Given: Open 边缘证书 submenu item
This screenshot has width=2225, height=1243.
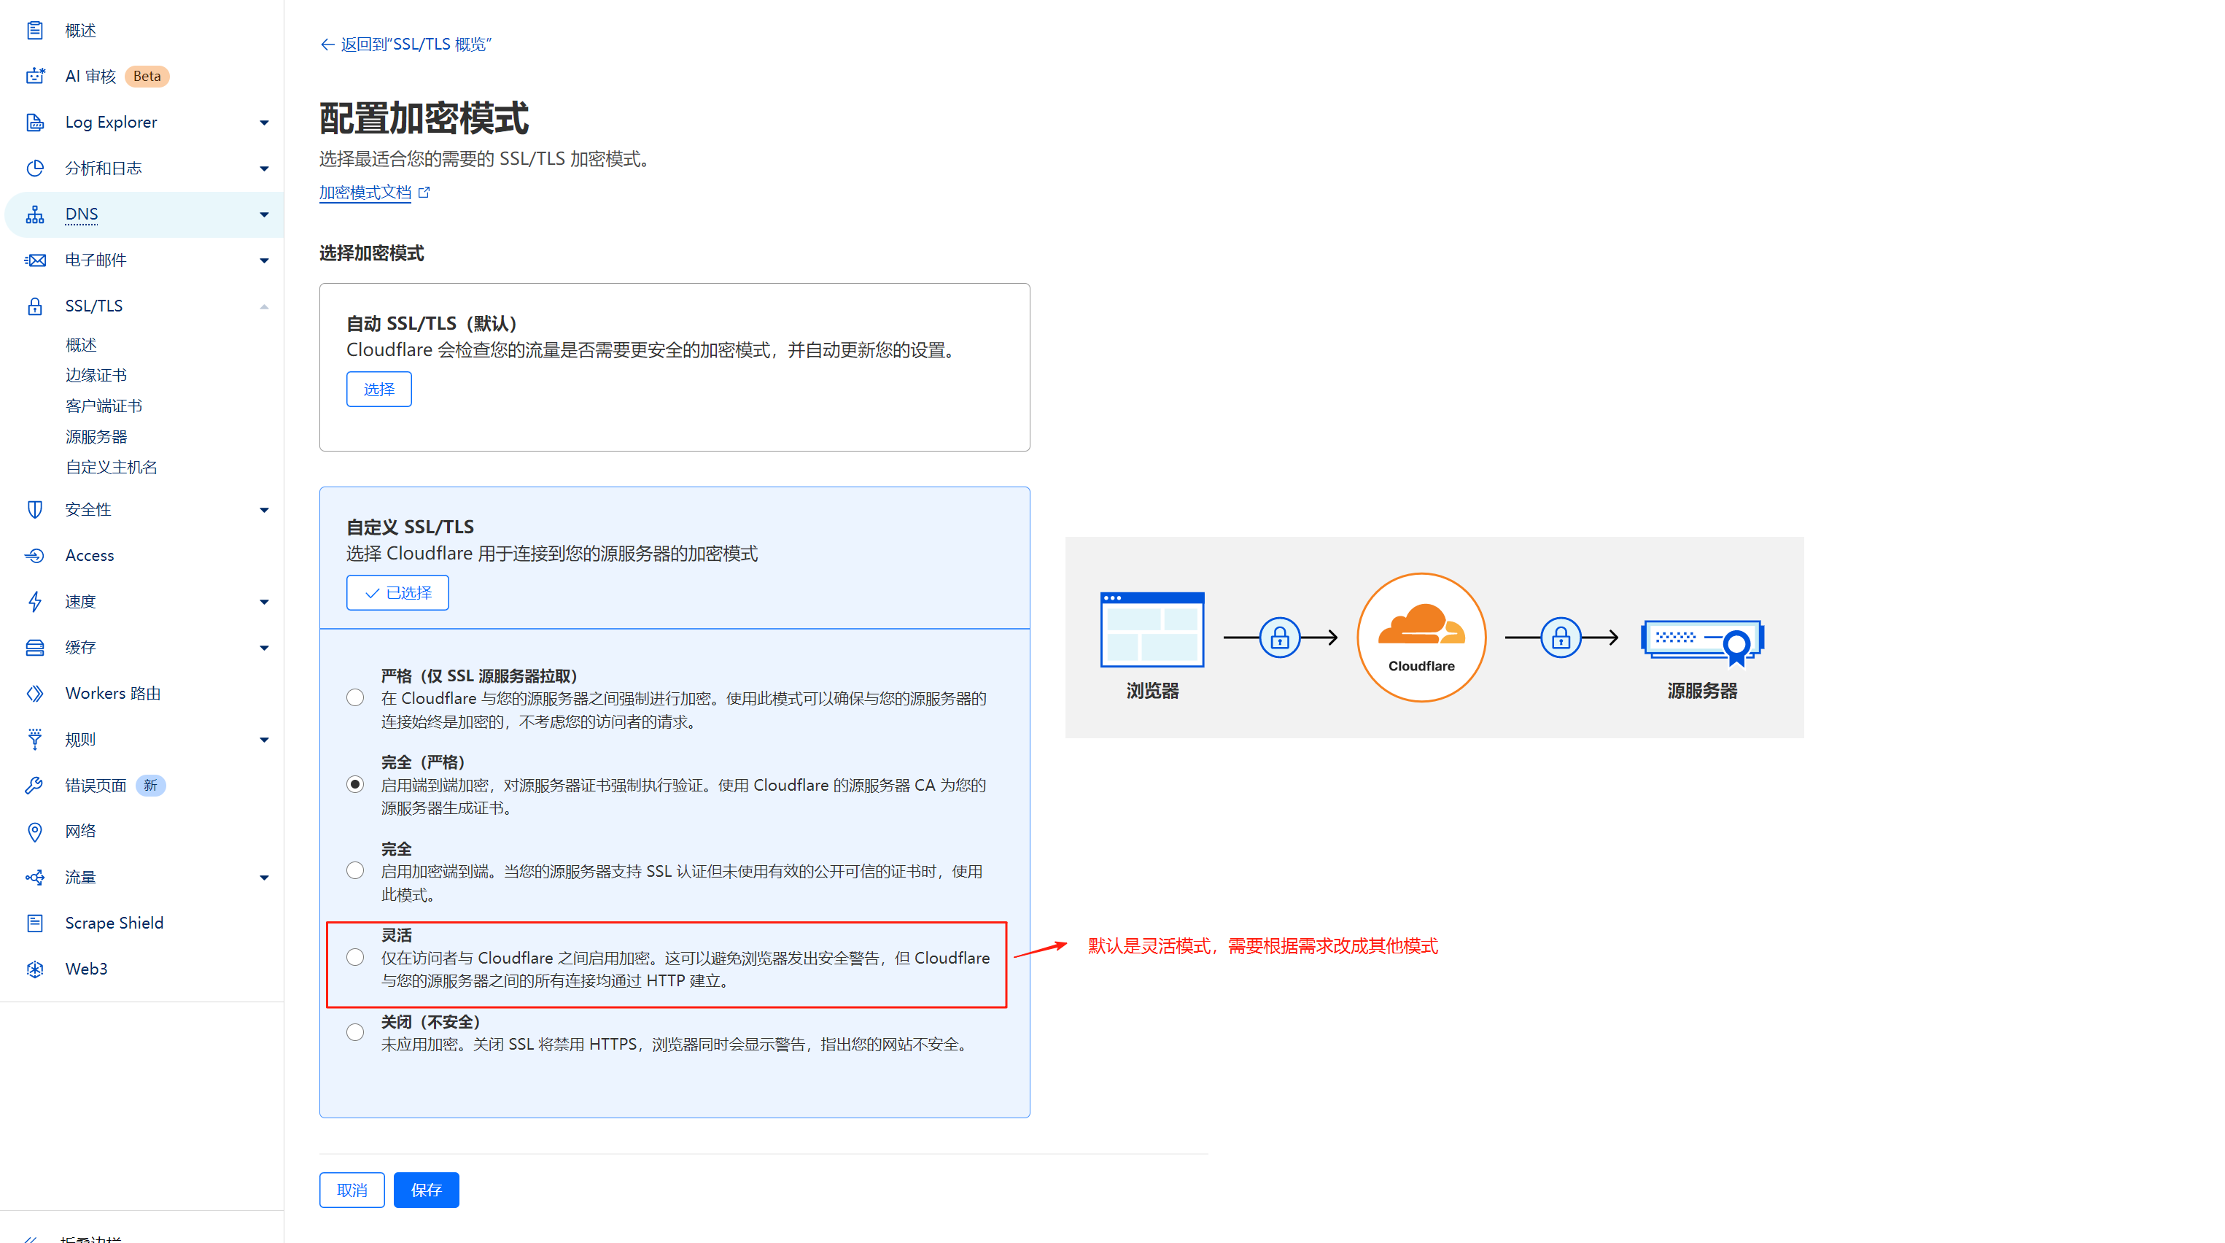Looking at the screenshot, I should click(x=96, y=375).
